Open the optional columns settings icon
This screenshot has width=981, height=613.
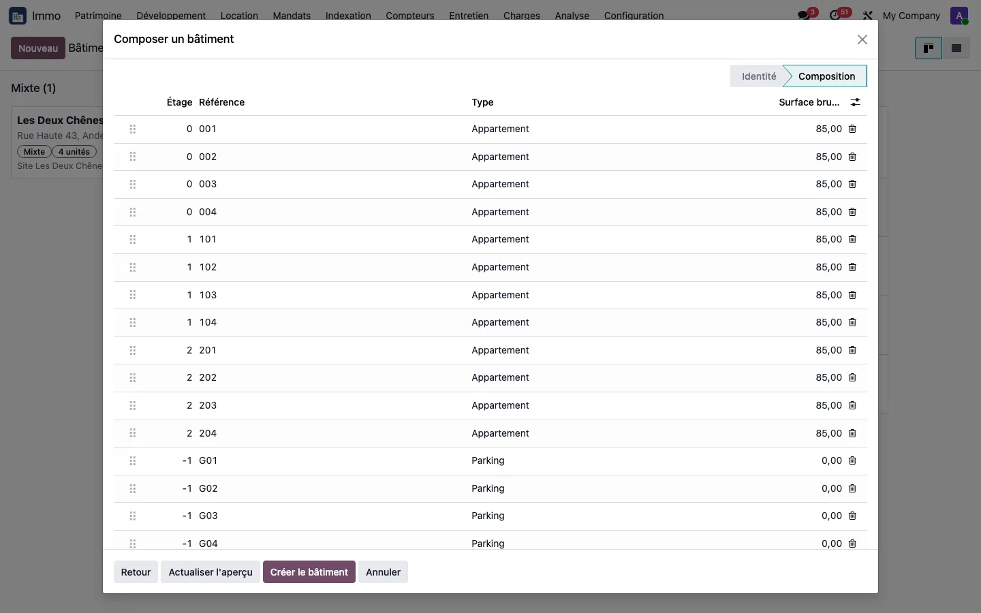[x=856, y=102]
